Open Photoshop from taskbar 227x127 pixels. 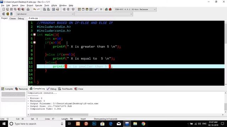click(x=94, y=124)
